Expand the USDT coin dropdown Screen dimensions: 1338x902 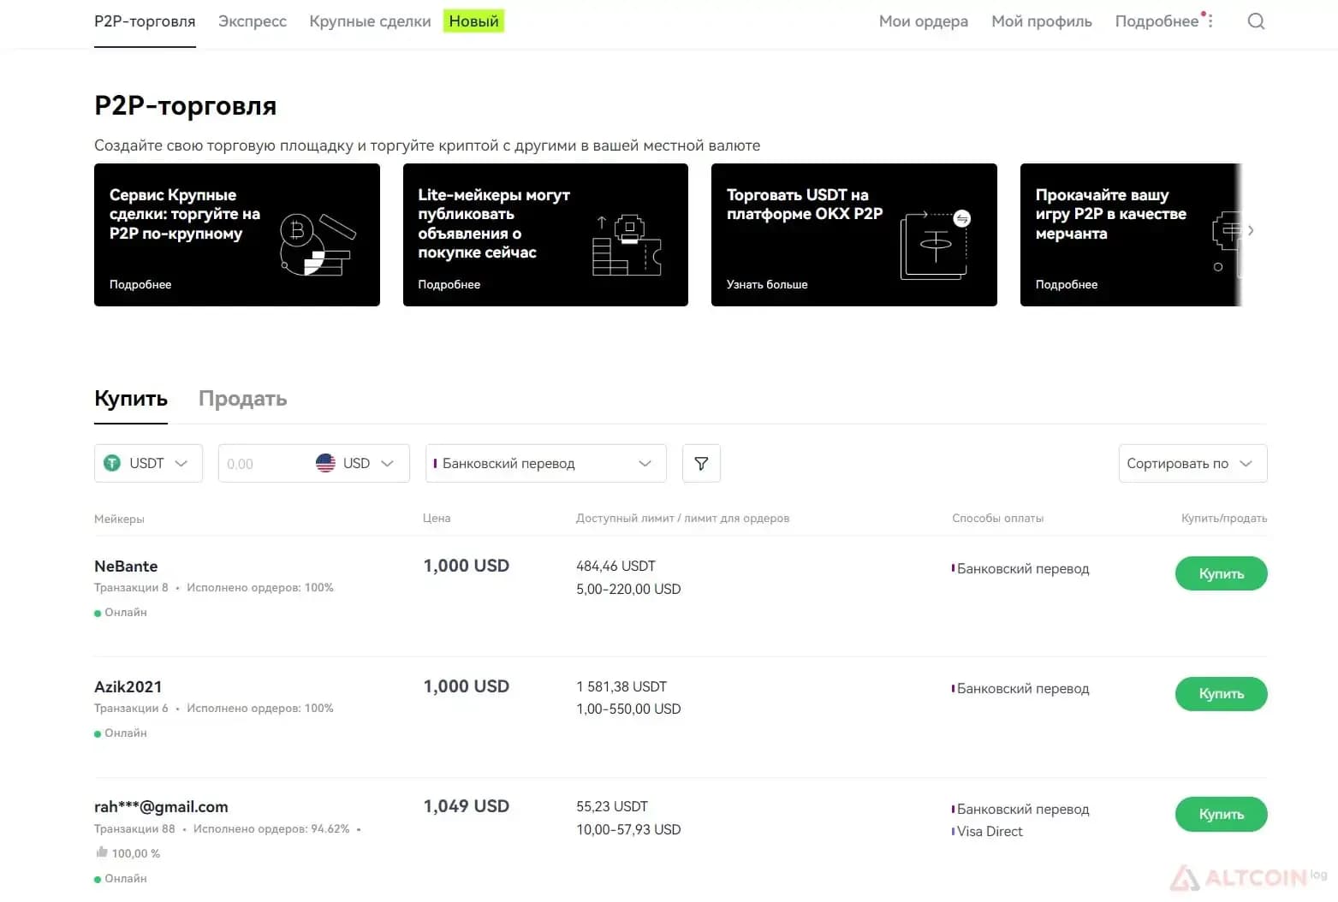pos(149,463)
